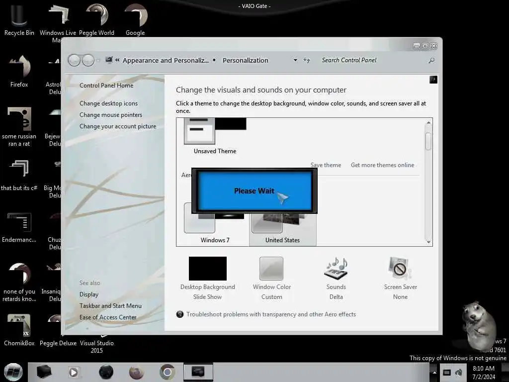Open the address bar history dropdown
Image resolution: width=509 pixels, height=382 pixels.
pyautogui.click(x=295, y=60)
